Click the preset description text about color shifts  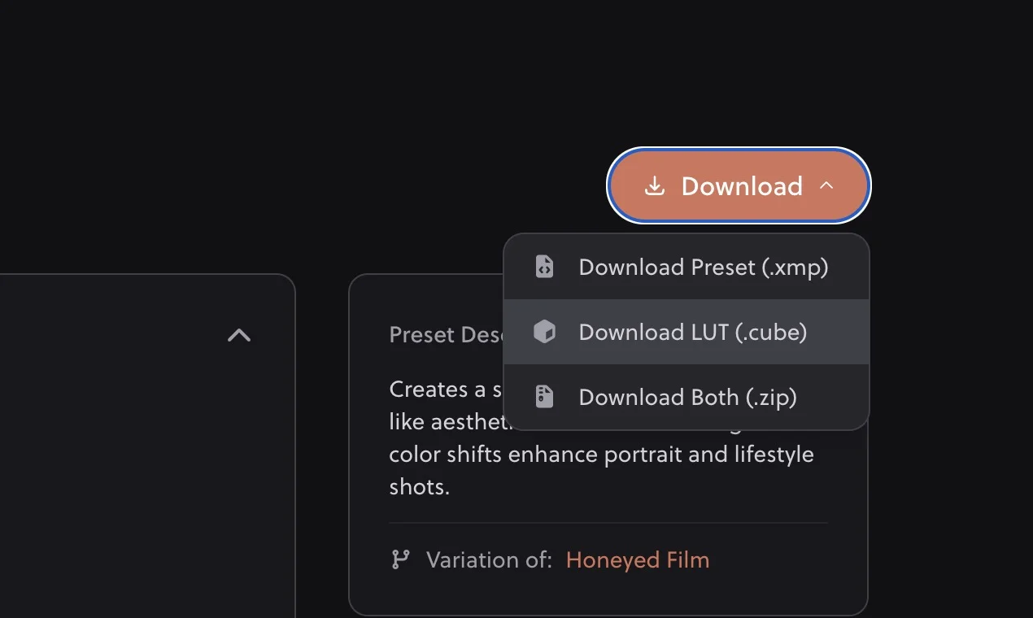[x=602, y=454]
